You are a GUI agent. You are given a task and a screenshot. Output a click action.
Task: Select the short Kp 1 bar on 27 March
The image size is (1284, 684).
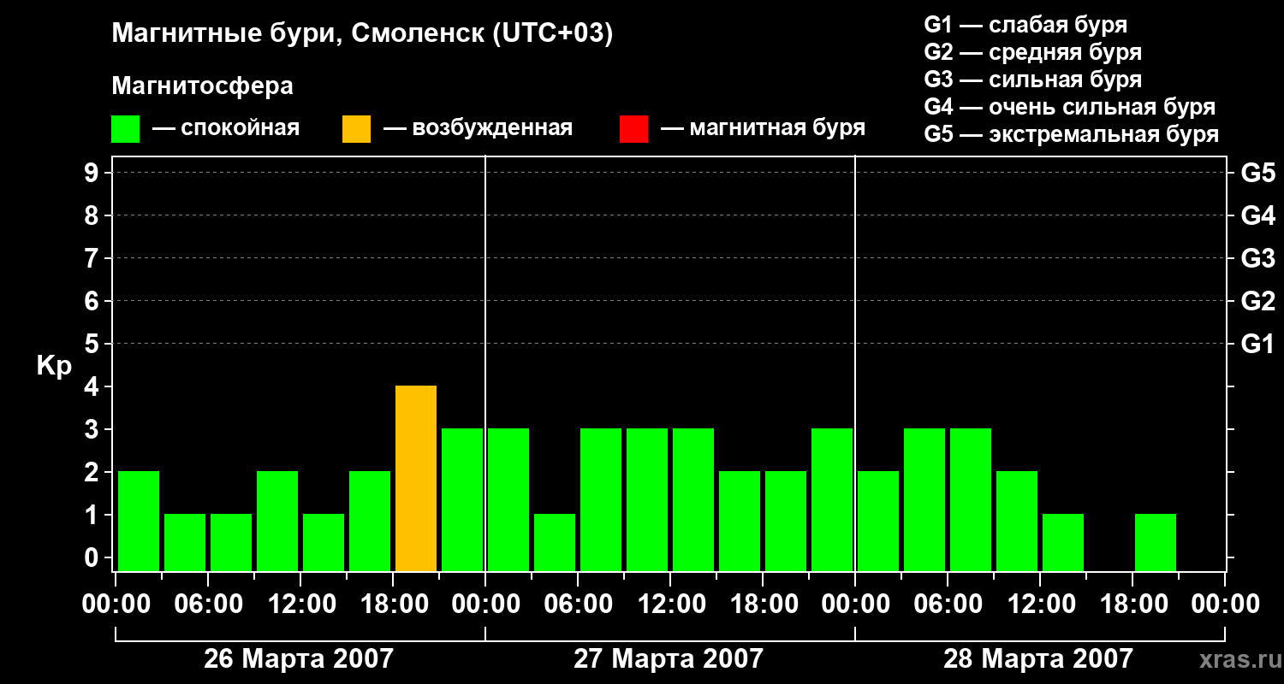(x=555, y=543)
